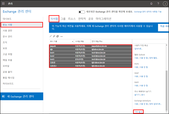Click the 관리 header label
The width and height of the screenshot is (169, 114).
click(x=10, y=4)
